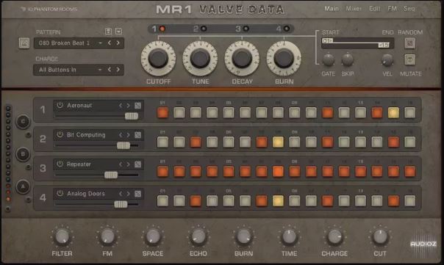Switch to the Mixer tab
The width and height of the screenshot is (444, 265).
tap(354, 9)
